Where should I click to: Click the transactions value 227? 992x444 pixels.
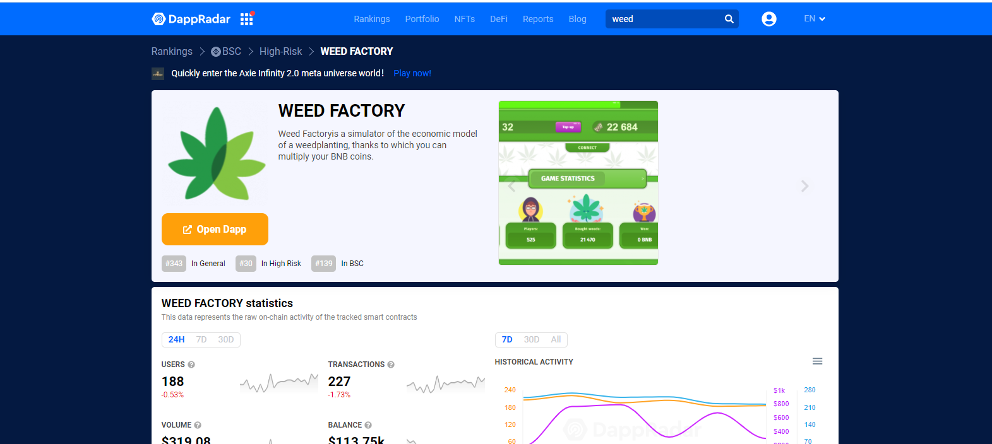tap(339, 382)
